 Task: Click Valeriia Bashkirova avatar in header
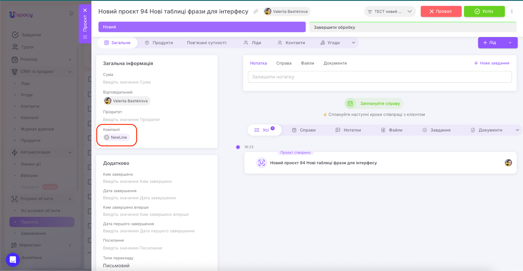coord(268,11)
